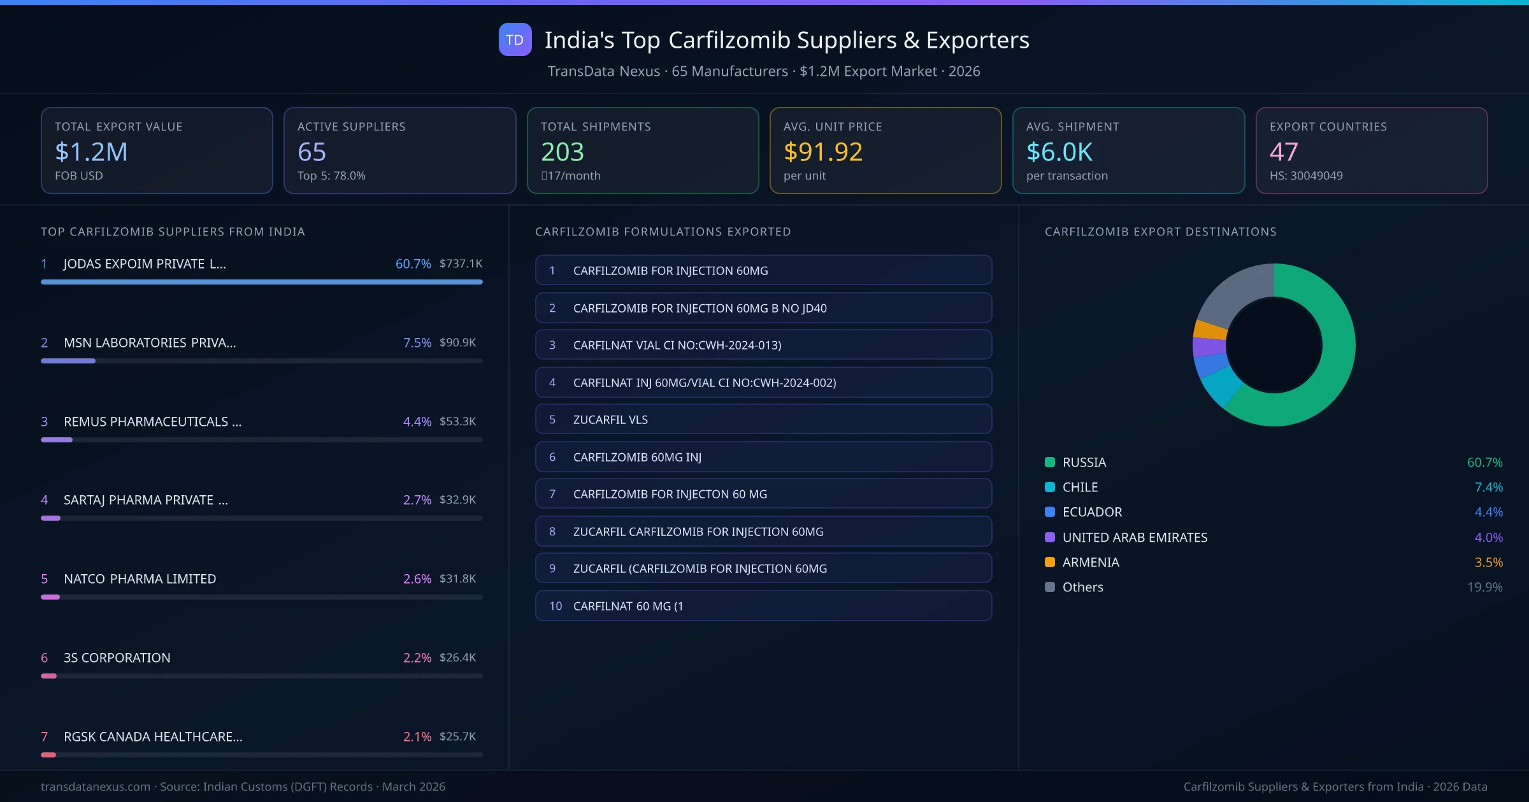Click United Arab Emirates legend entry

pos(1135,537)
